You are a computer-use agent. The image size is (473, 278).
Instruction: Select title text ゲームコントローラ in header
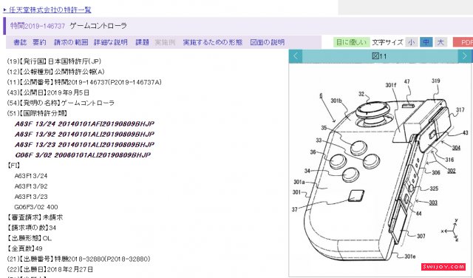pos(98,26)
